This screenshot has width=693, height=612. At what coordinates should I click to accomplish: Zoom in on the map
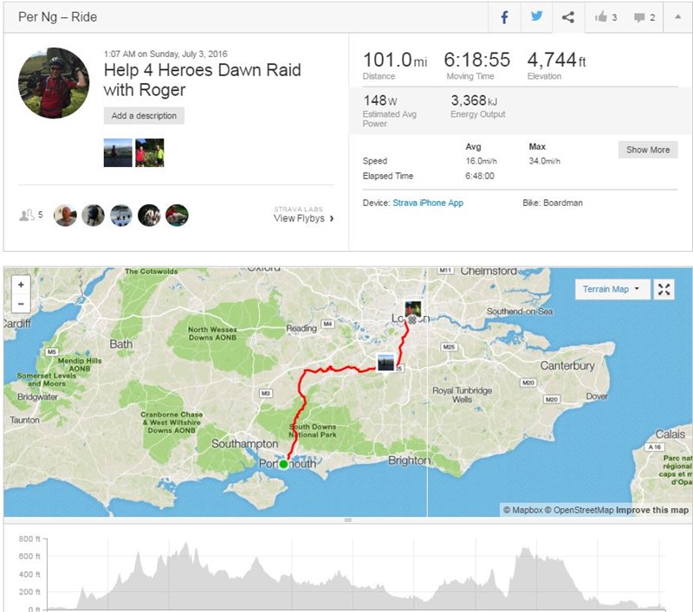[21, 285]
